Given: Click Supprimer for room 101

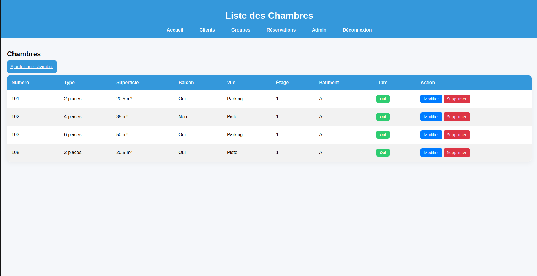Looking at the screenshot, I should point(456,99).
